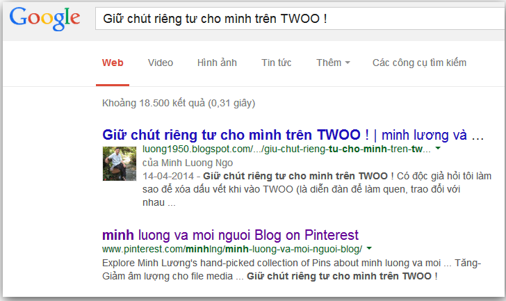This screenshot has height=301, width=506.
Task: Click the www.pinterest.com green URL
Action: 232,249
